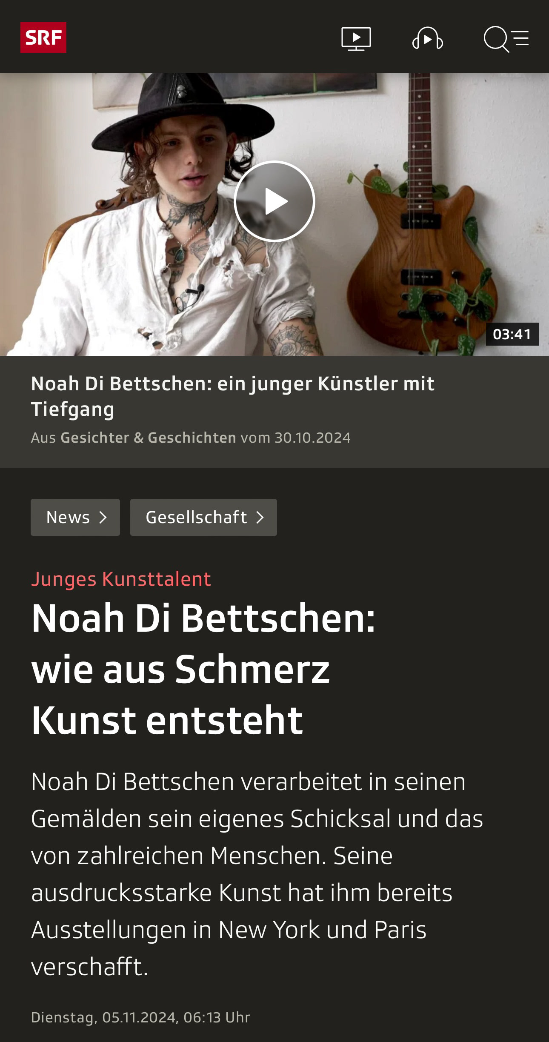Go to the Gesellschaft breadcrumb section
Image resolution: width=549 pixels, height=1042 pixels.
click(x=203, y=518)
